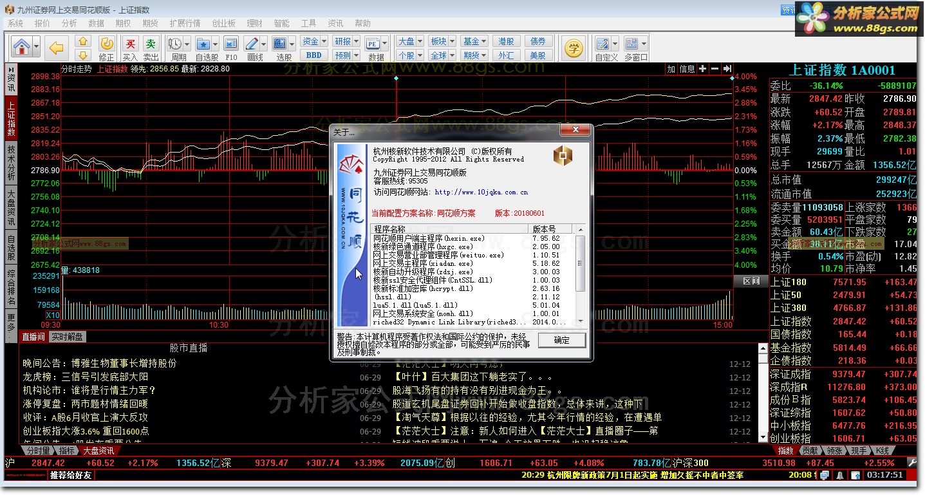Open the 系统 menu

15,23
